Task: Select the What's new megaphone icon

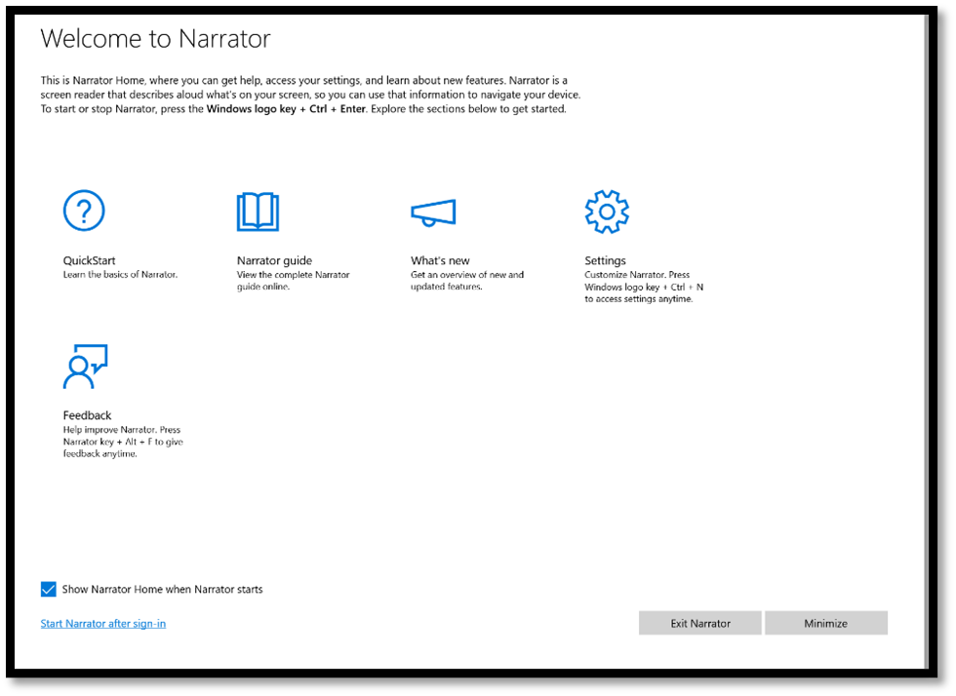Action: point(432,212)
